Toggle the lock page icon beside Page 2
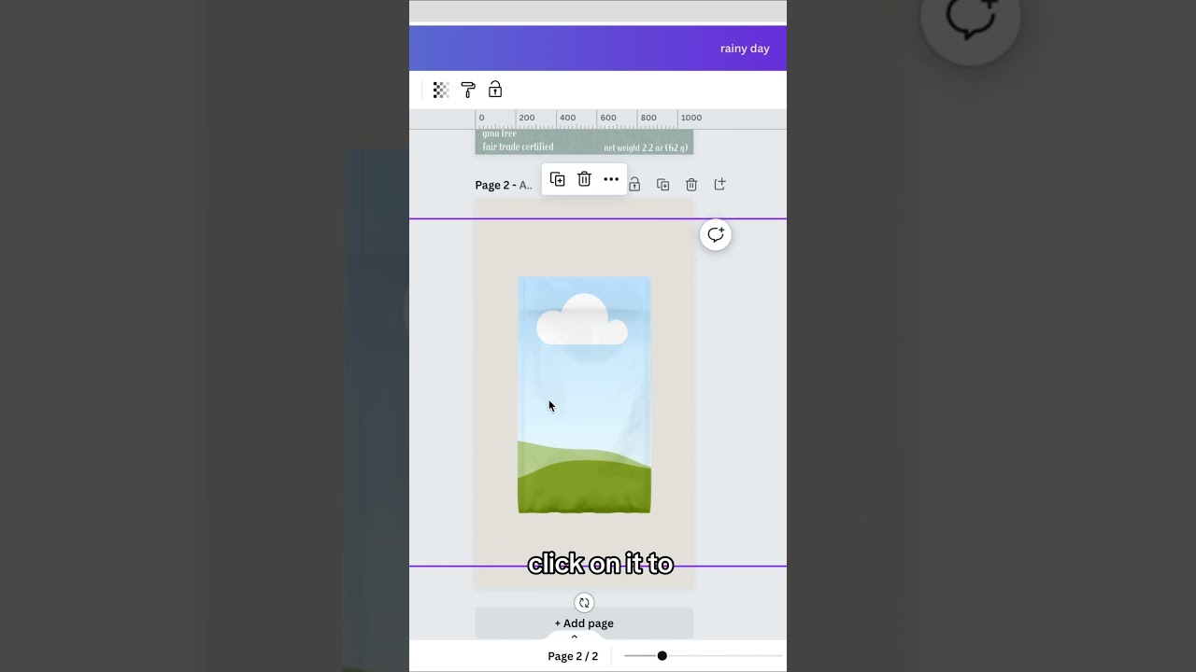This screenshot has width=1196, height=672. [x=634, y=185]
